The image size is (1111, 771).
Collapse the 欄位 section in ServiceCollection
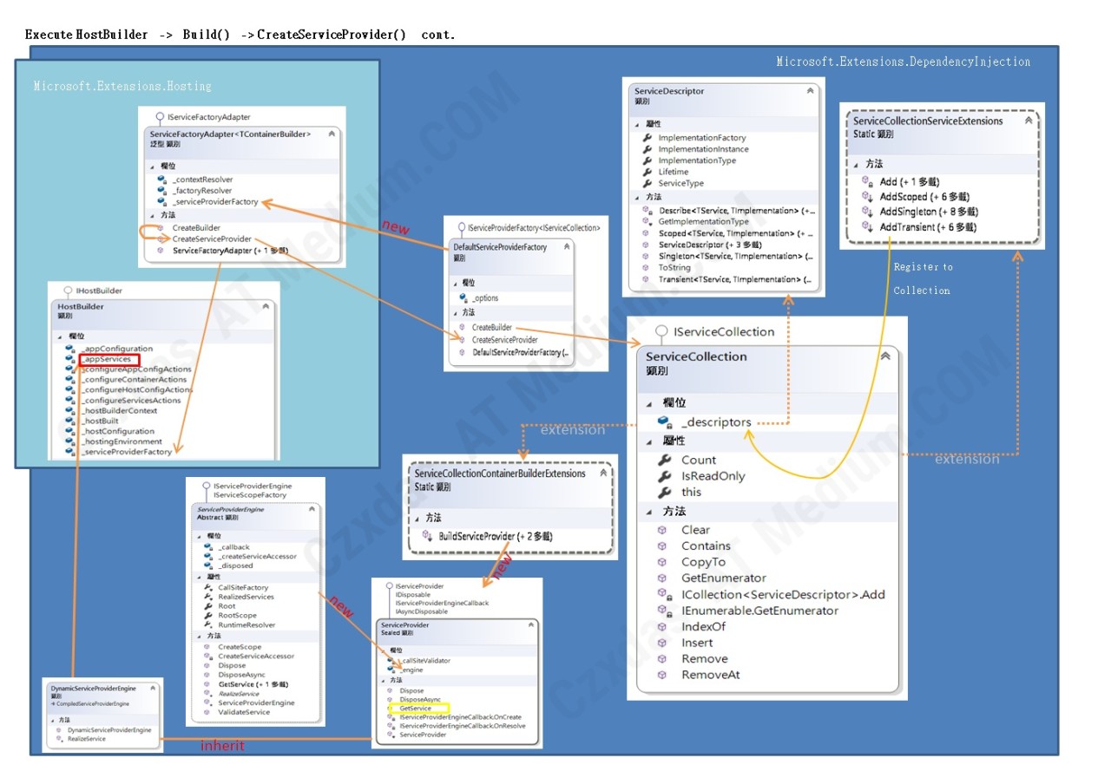tap(648, 403)
